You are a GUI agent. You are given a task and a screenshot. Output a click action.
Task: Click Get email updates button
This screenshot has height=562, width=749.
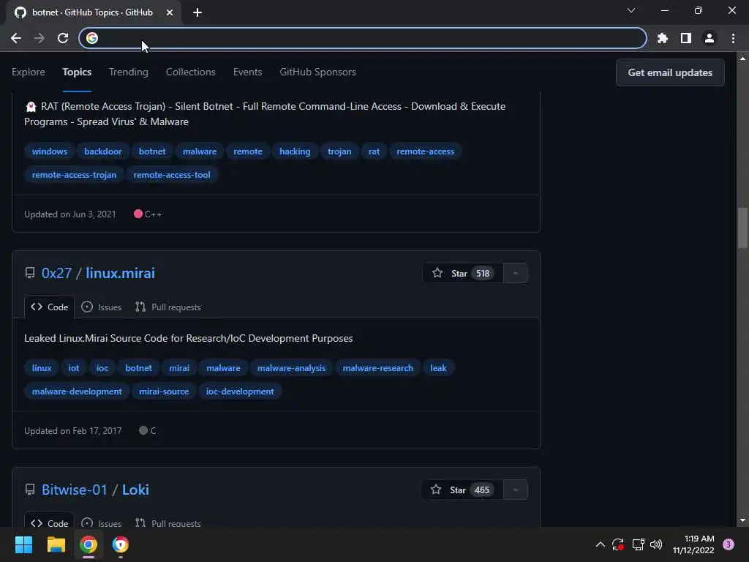coord(670,72)
